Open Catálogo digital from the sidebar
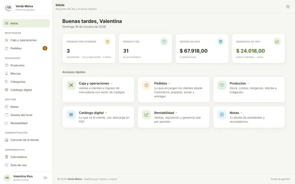Viewport: 295px width, 184px height. click(26, 90)
